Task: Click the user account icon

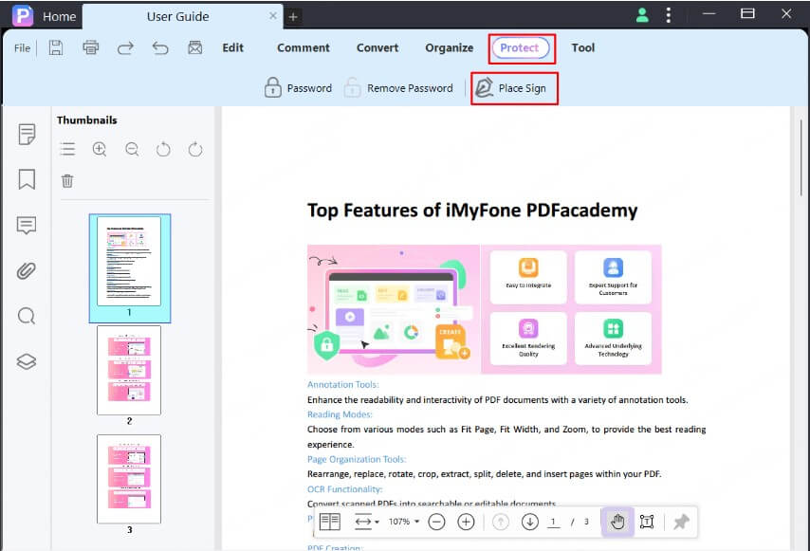Action: pyautogui.click(x=642, y=15)
